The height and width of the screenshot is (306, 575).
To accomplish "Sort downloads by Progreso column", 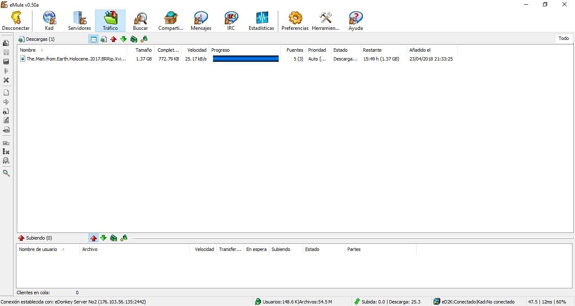I will click(x=245, y=50).
